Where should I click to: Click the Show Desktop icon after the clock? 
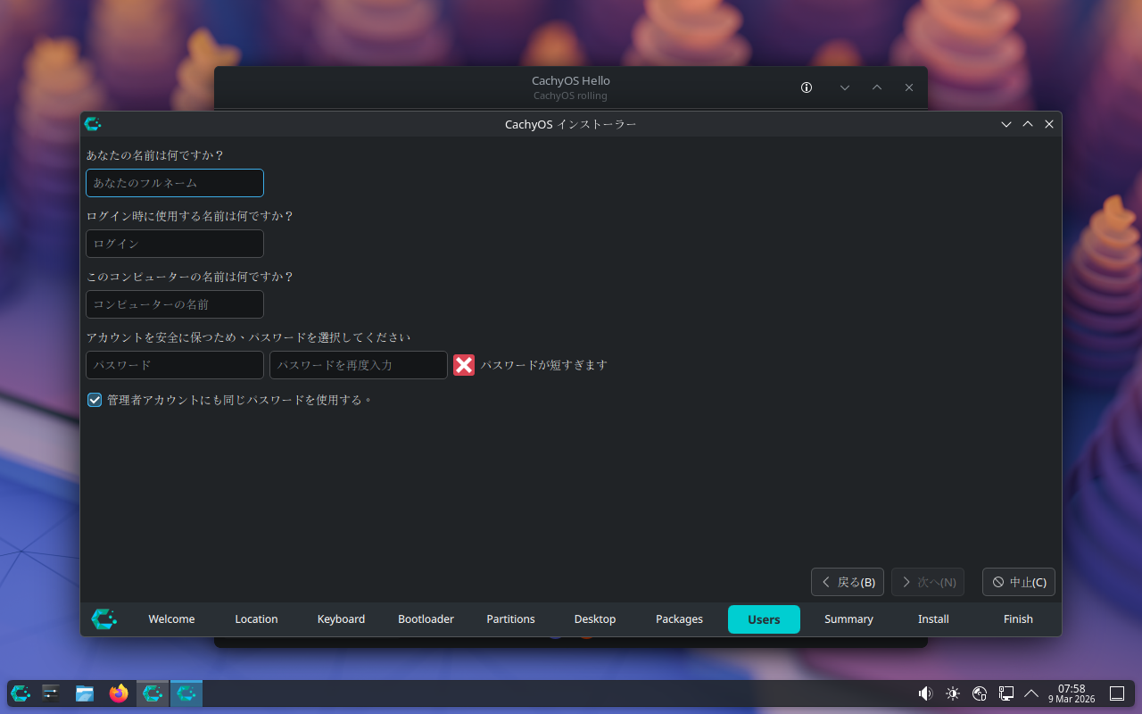coord(1116,693)
